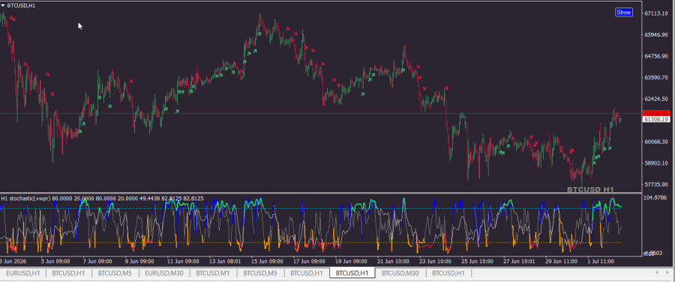Screen dimensions: 675x282
Task: Click the 21 Jun 10:00 time label
Action: [394, 261]
